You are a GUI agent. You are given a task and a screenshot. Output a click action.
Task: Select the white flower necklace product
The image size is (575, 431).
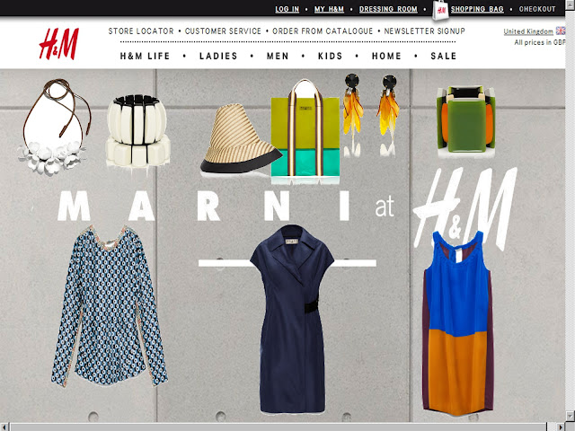point(54,127)
